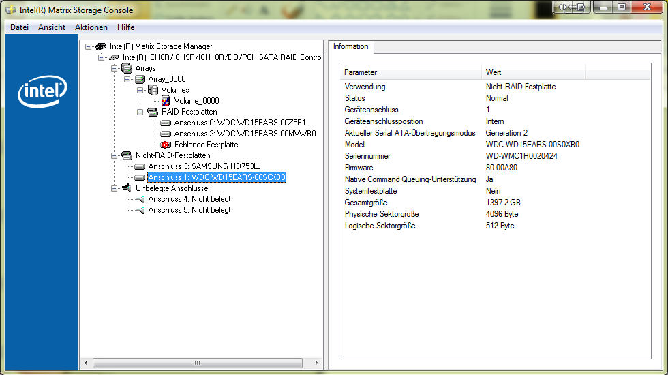The height and width of the screenshot is (375, 668).
Task: Click the tree scrollbar right arrow
Action: (316, 363)
